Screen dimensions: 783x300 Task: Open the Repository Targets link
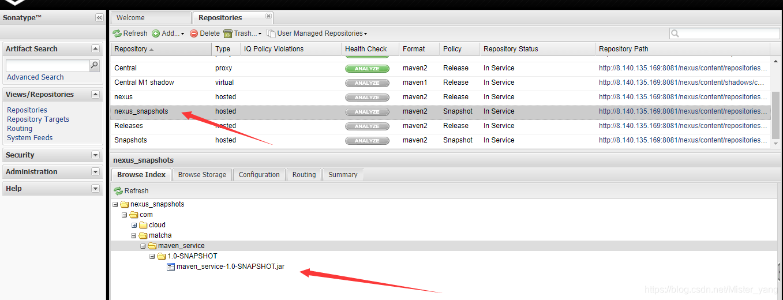pyautogui.click(x=38, y=119)
